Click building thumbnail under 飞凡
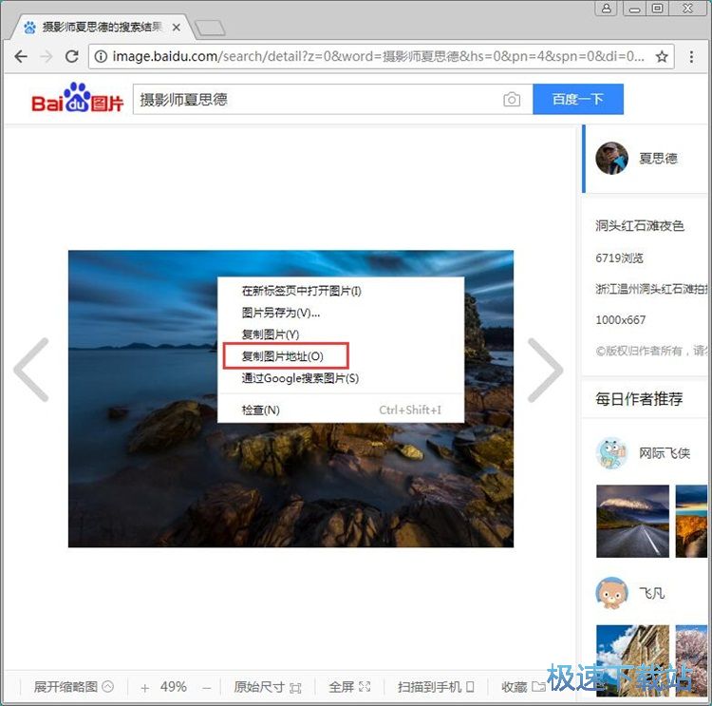The width and height of the screenshot is (712, 706). point(632,660)
